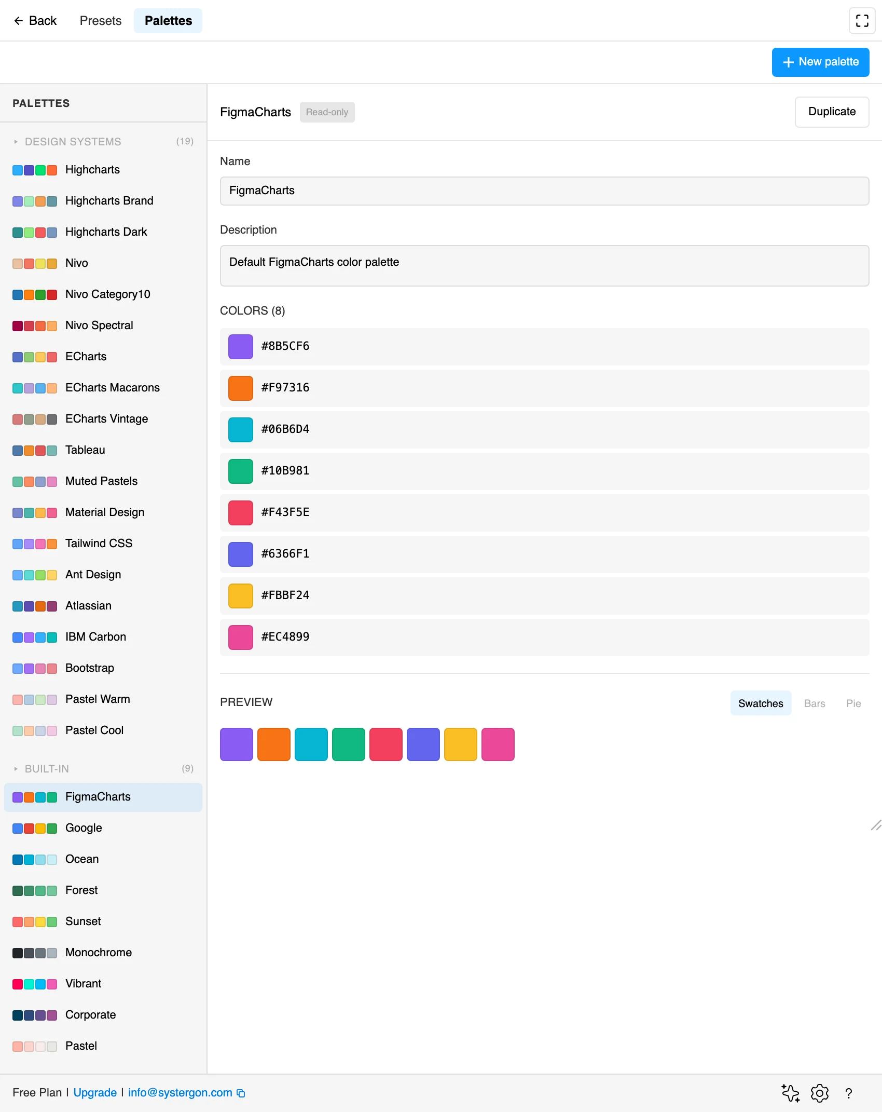Show the Swatches preview tab
Image resolution: width=882 pixels, height=1112 pixels.
tap(761, 703)
